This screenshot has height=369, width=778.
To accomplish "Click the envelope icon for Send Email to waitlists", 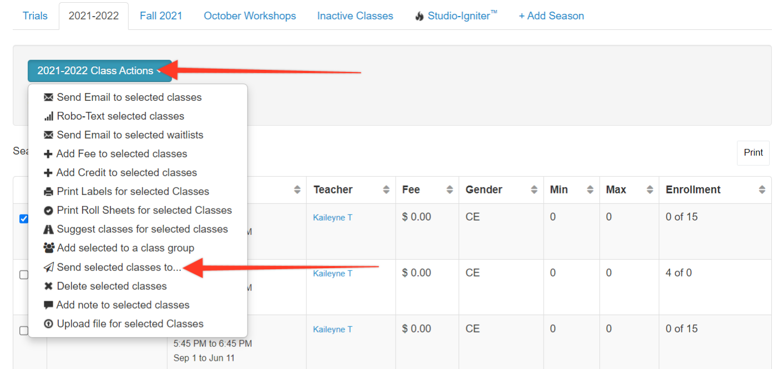I will point(48,135).
